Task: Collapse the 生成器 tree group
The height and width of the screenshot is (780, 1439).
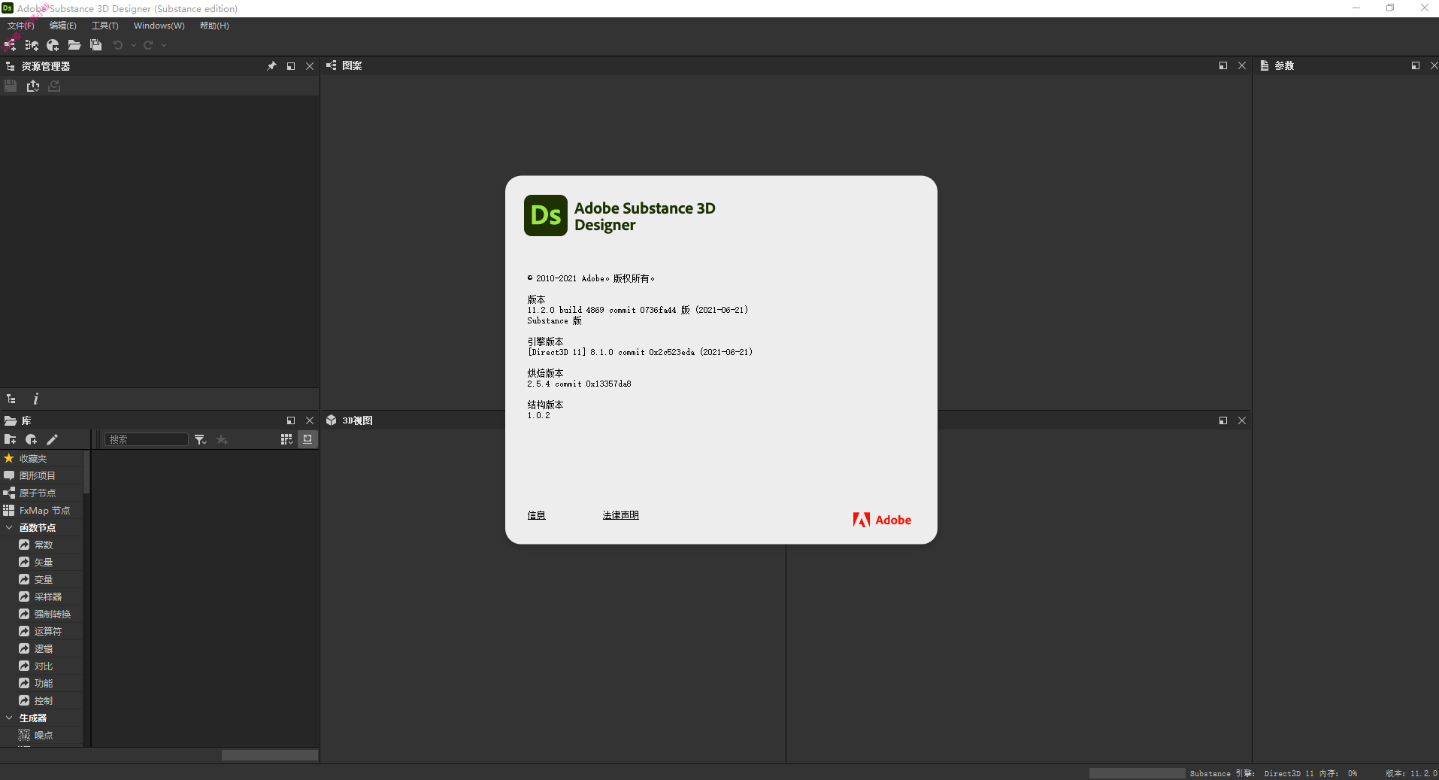Action: coord(9,718)
